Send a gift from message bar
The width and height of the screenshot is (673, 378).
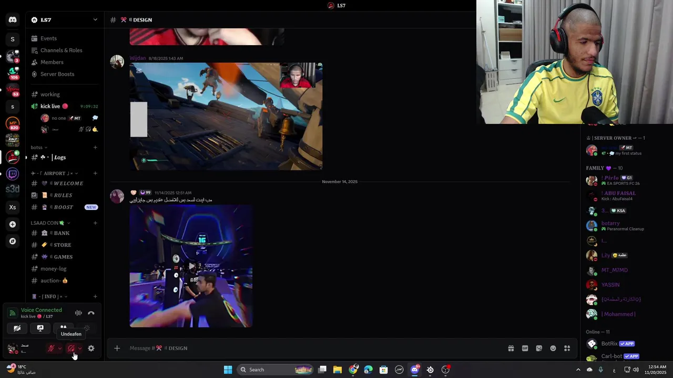pyautogui.click(x=511, y=348)
